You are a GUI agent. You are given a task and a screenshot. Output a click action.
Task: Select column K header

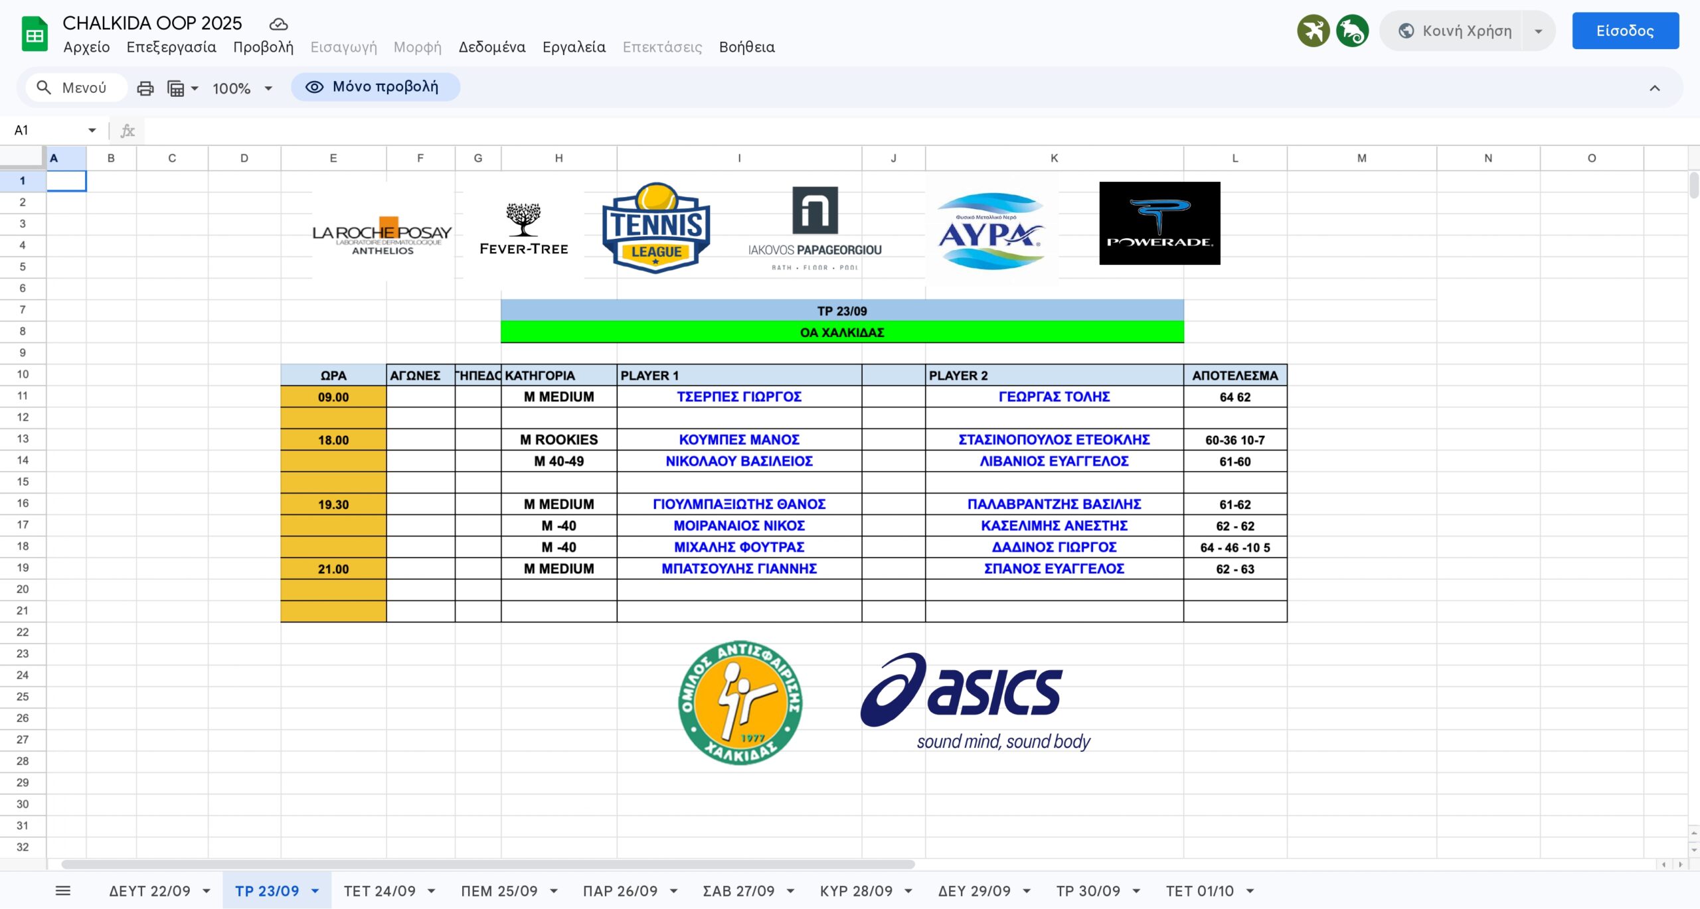1054,158
